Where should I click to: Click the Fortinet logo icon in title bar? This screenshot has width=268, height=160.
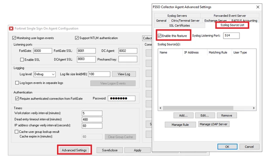pyautogui.click(x=11, y=28)
